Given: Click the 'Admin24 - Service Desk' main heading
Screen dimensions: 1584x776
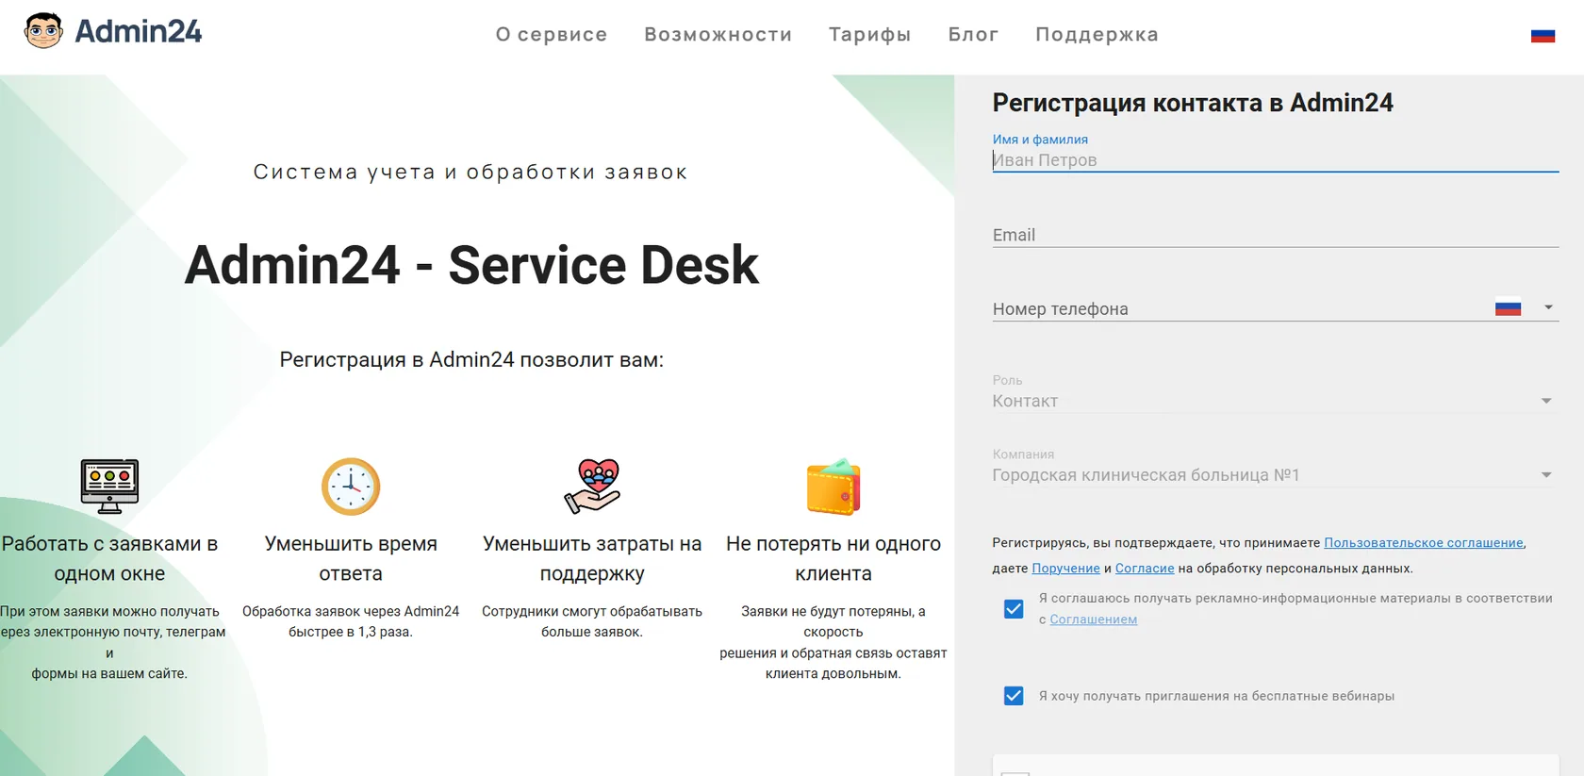Looking at the screenshot, I should click(471, 265).
